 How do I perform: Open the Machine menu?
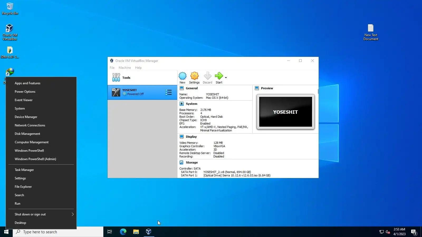pos(125,68)
